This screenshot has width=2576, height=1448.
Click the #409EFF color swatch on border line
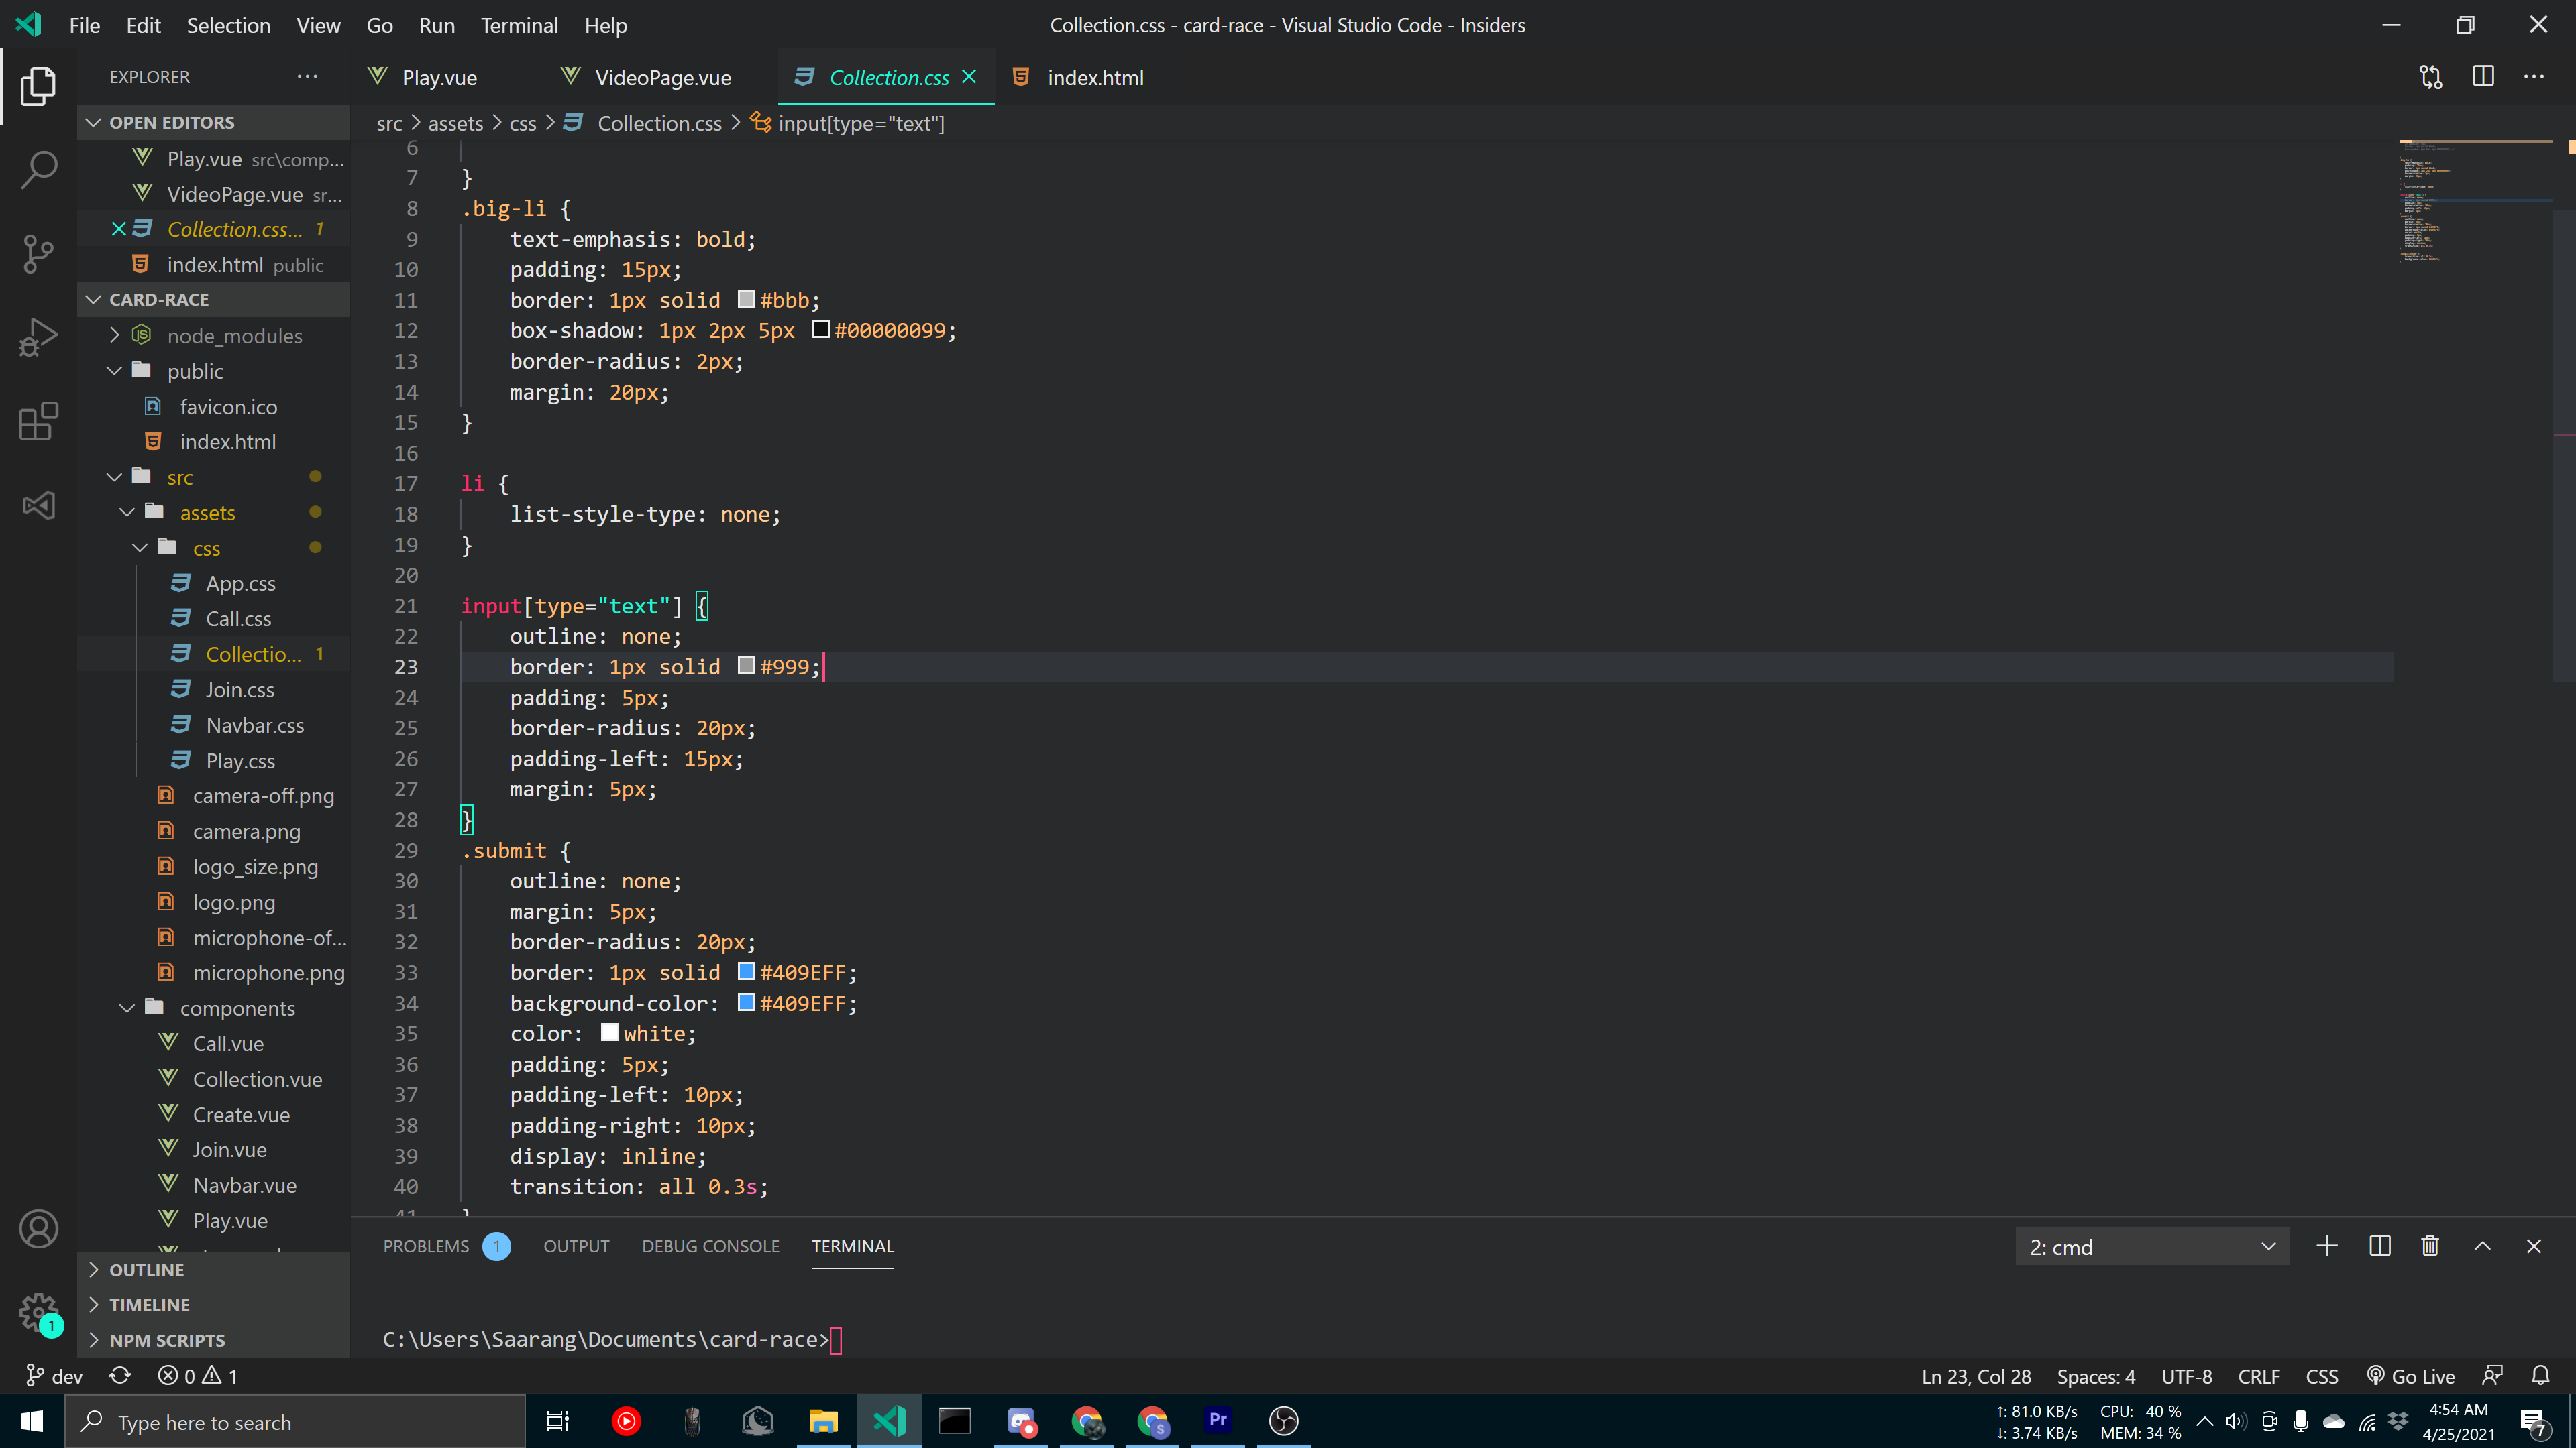(x=746, y=972)
